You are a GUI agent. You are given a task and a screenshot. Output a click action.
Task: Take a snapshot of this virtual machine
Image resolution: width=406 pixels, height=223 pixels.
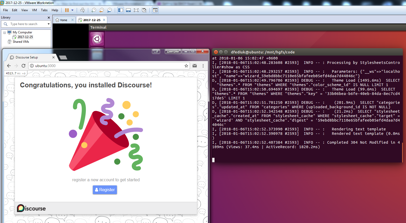93,10
